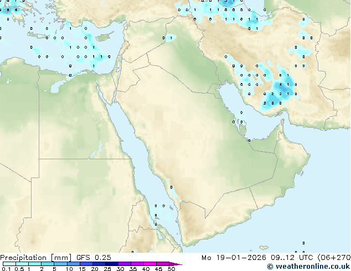Click the '09..12 UTC' time range text
The width and height of the screenshot is (351, 271).
click(292, 258)
